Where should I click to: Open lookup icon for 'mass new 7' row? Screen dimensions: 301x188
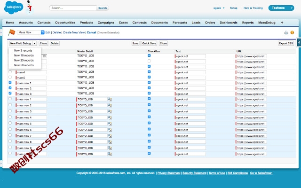pyautogui.click(x=110, y=136)
